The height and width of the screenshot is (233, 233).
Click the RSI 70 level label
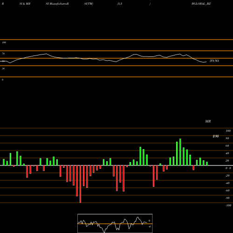pos(3,54)
